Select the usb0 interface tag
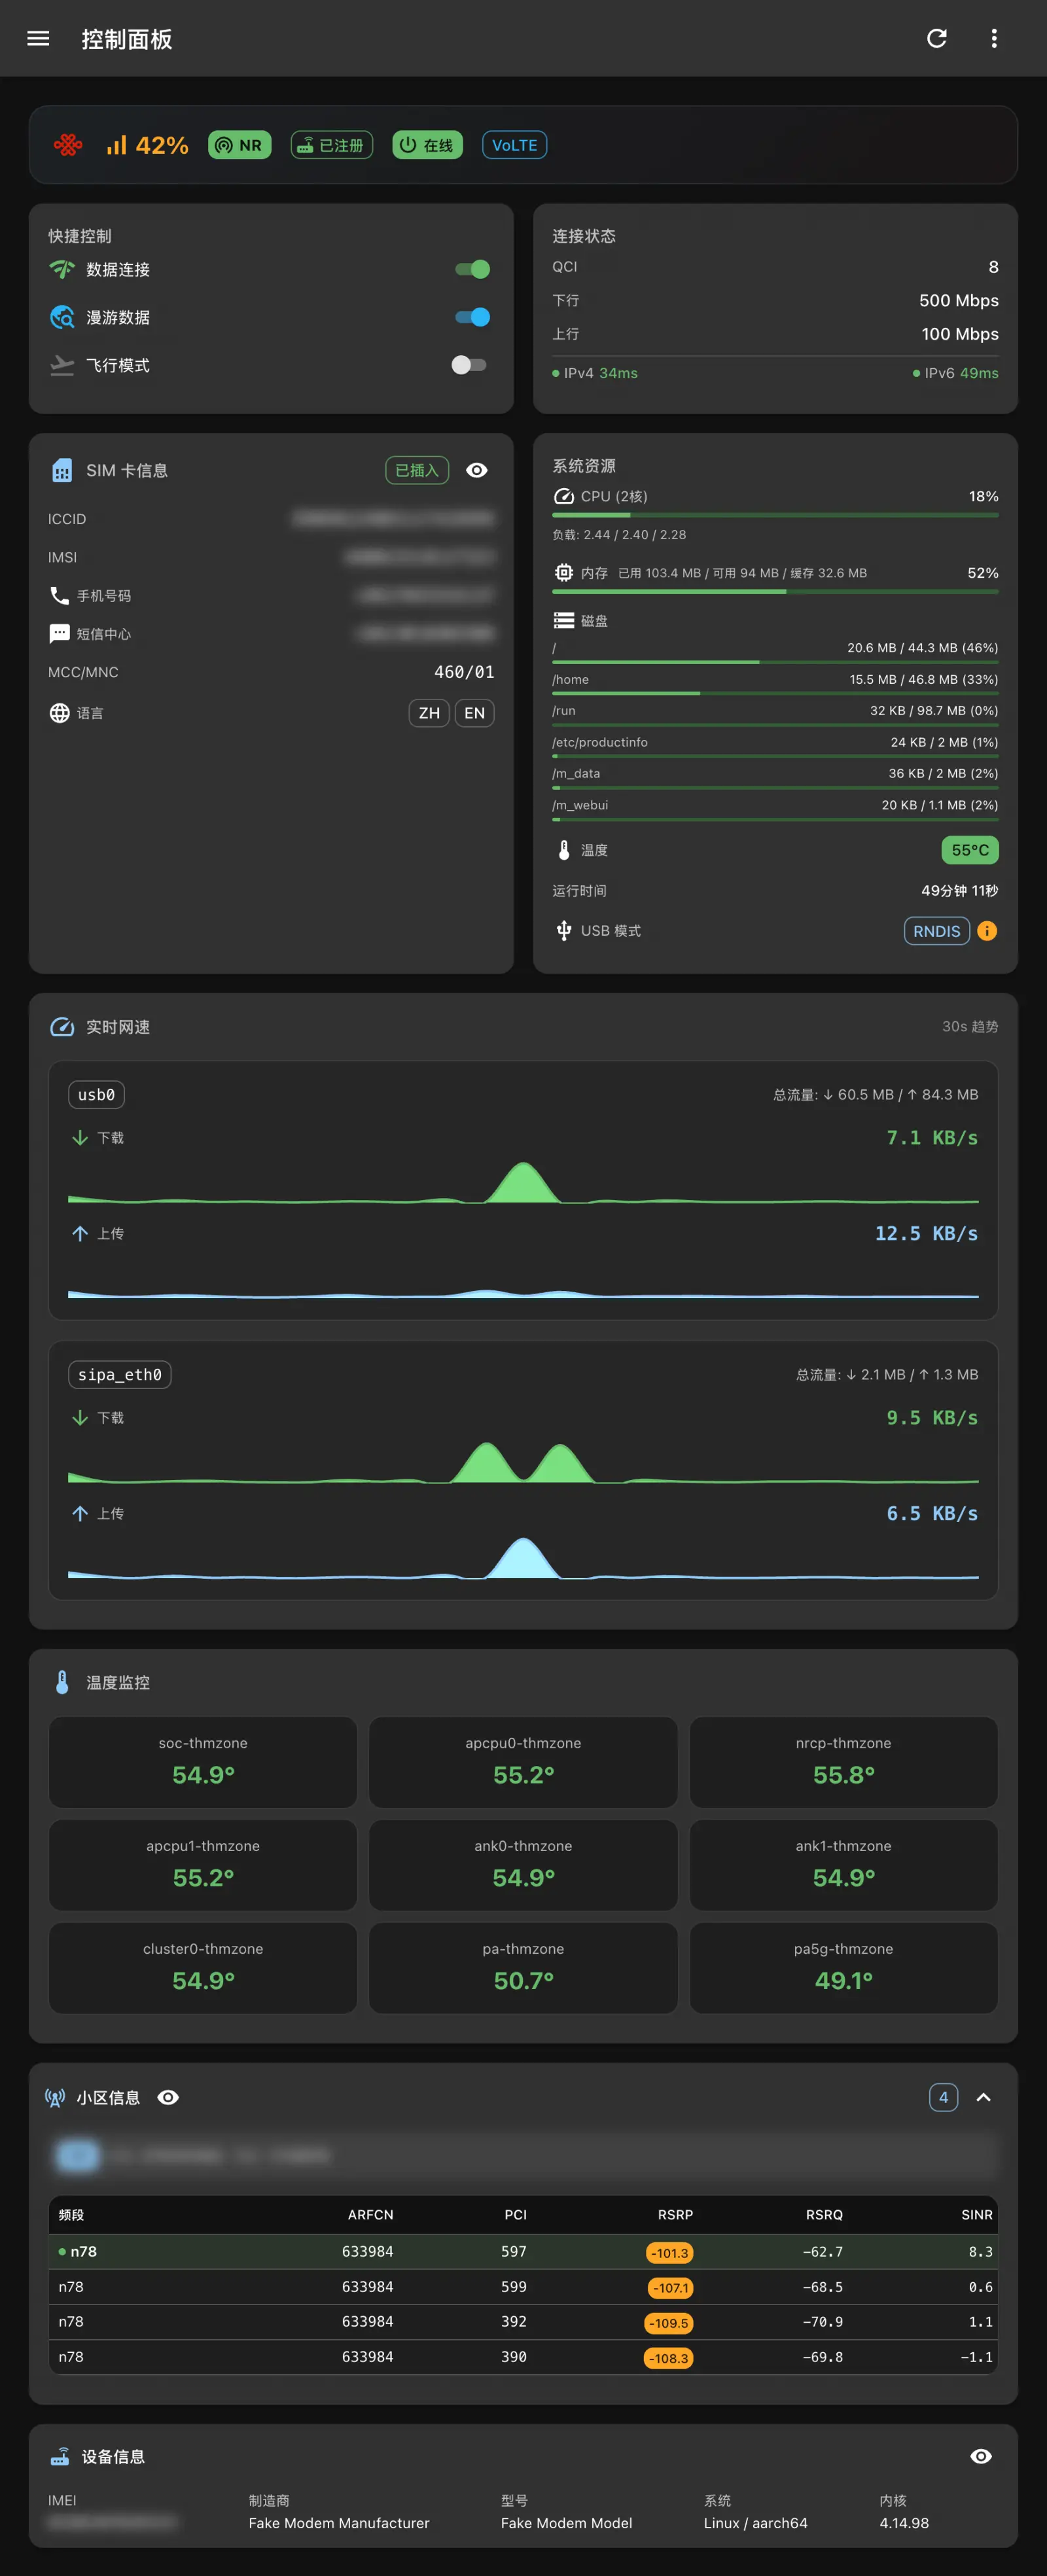 click(96, 1094)
